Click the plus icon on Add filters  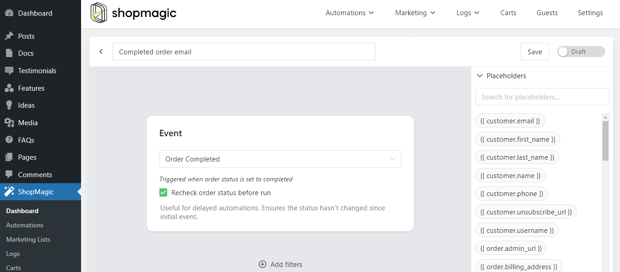coord(263,264)
